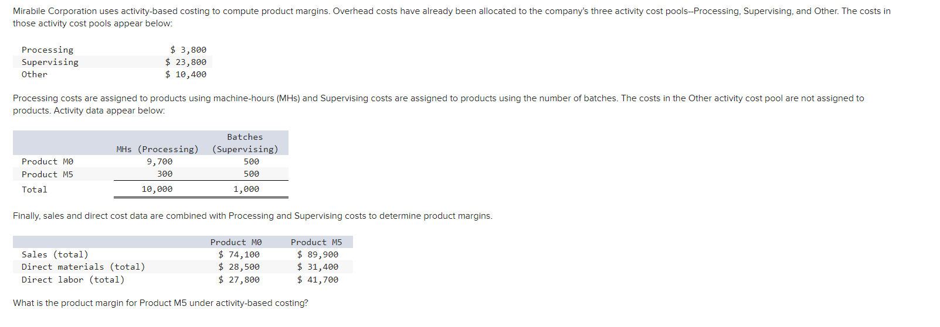
Task: Click the question about Product M5 margin
Action: click(x=161, y=303)
